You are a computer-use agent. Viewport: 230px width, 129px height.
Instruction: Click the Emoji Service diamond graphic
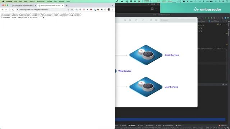[146, 55]
